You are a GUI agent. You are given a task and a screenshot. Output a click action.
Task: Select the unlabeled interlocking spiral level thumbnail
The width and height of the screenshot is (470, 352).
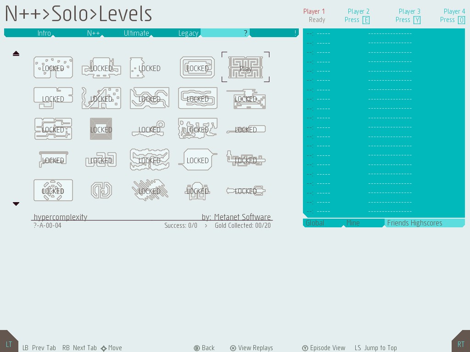point(101,190)
